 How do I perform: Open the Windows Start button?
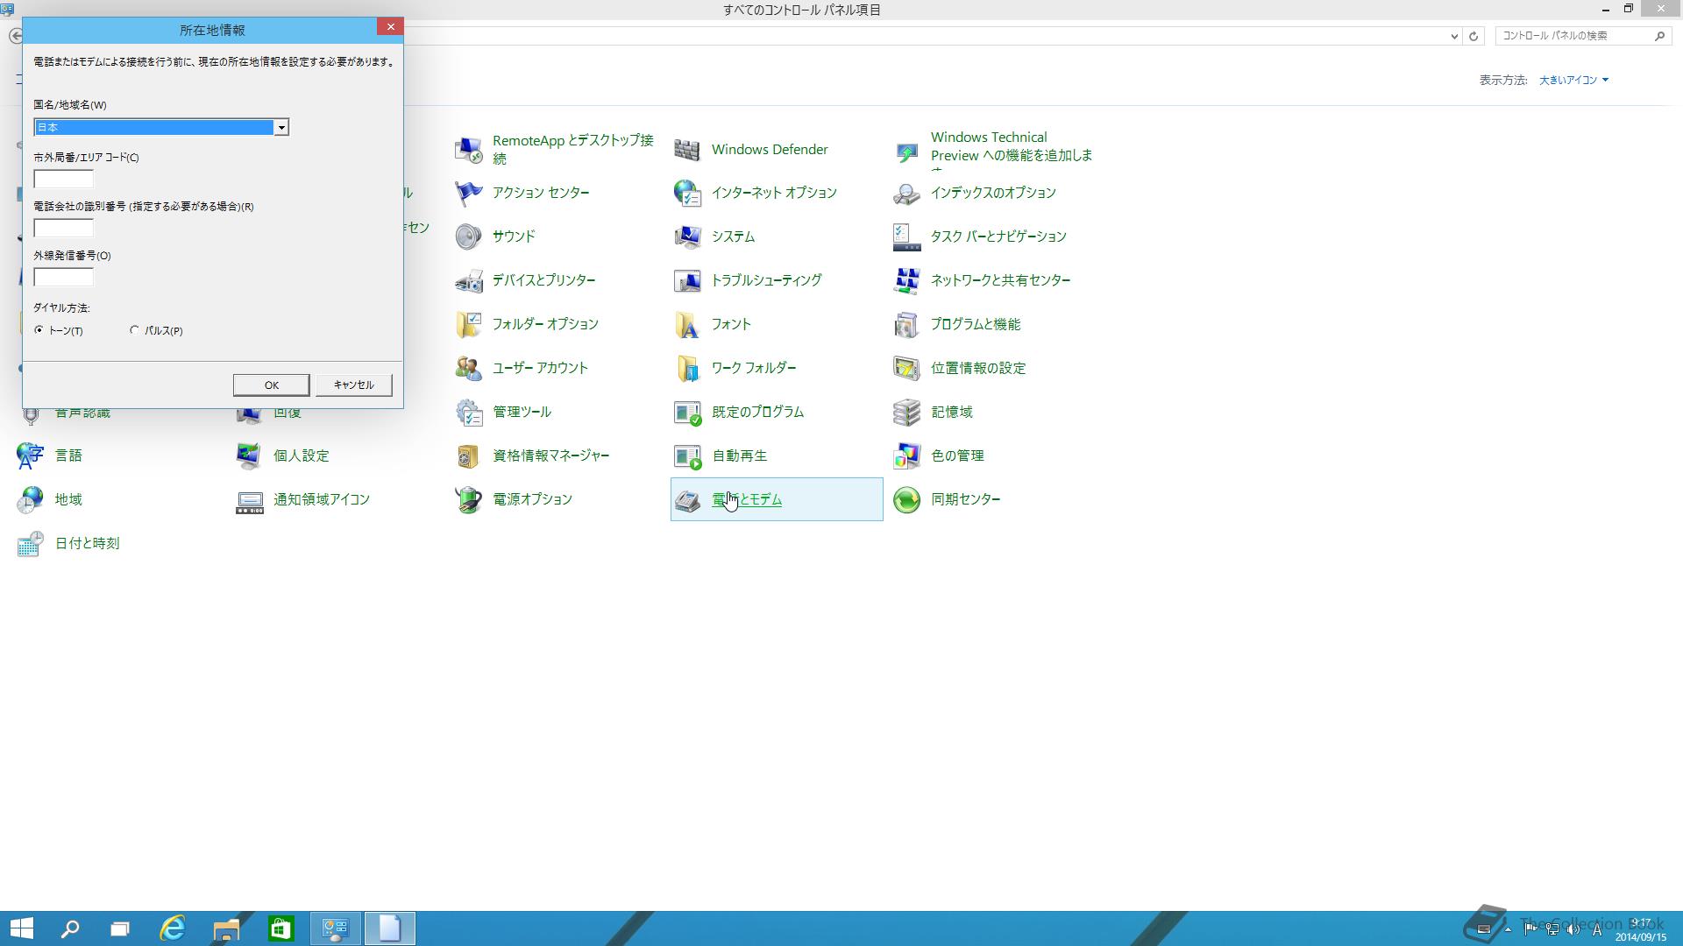pyautogui.click(x=21, y=928)
